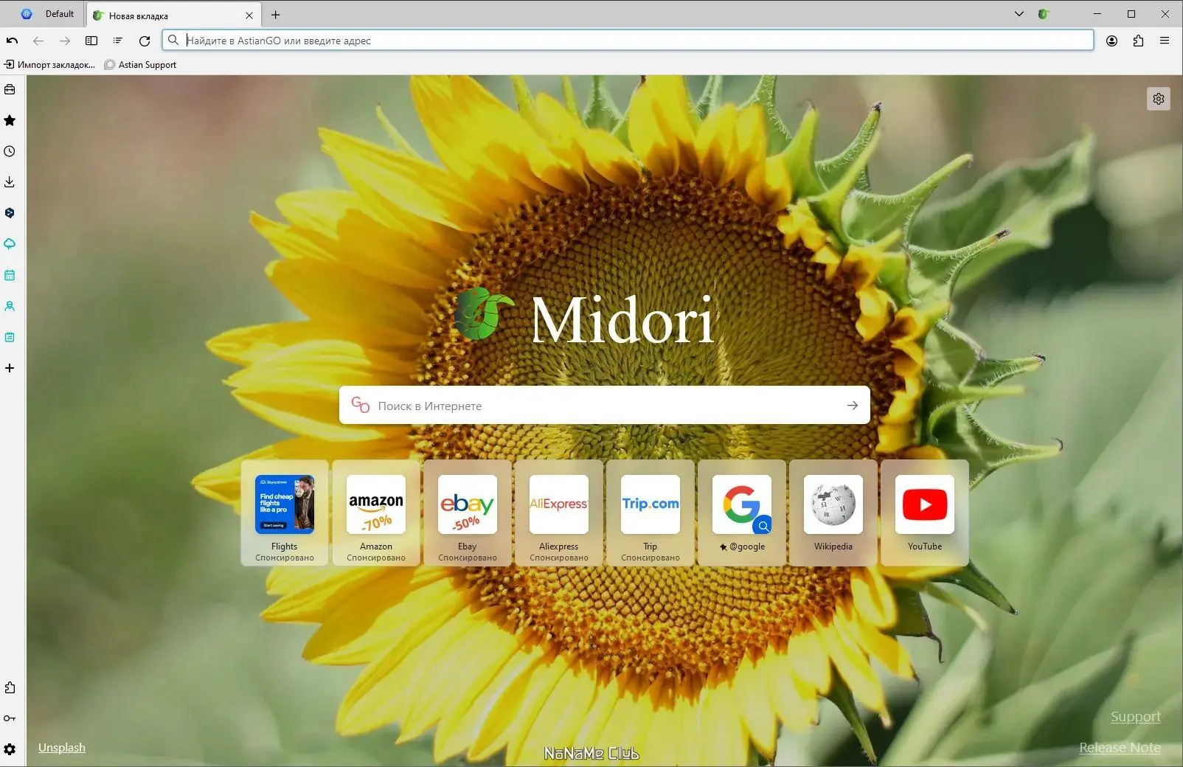Open the Flights sponsored tile

coord(285,513)
